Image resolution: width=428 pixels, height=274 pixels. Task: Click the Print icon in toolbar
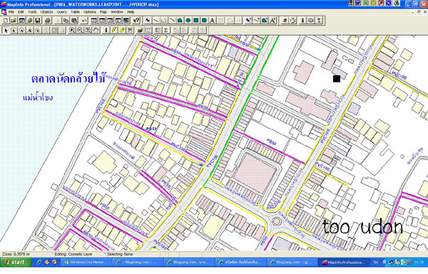tap(48, 21)
